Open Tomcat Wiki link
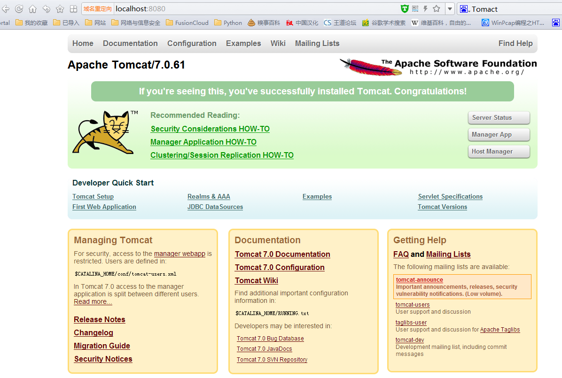Screen dimensions: 562x378 point(256,280)
